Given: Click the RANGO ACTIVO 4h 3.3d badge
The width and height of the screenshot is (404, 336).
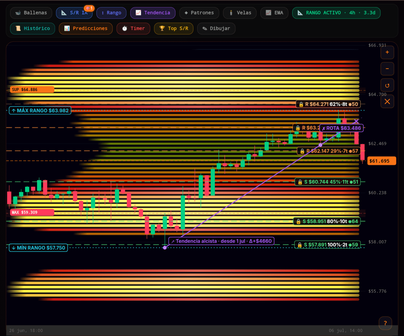Looking at the screenshot, I should point(336,13).
